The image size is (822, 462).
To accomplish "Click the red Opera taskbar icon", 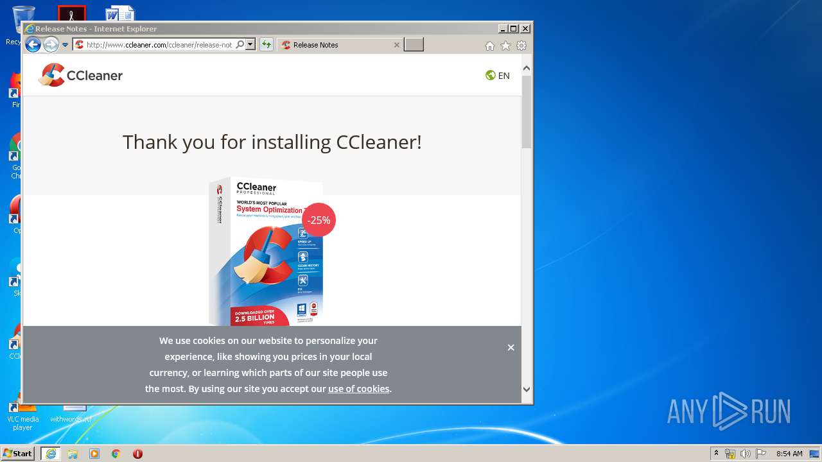I will click(137, 454).
